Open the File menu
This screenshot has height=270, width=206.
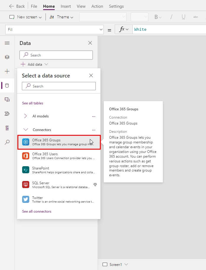point(34,6)
